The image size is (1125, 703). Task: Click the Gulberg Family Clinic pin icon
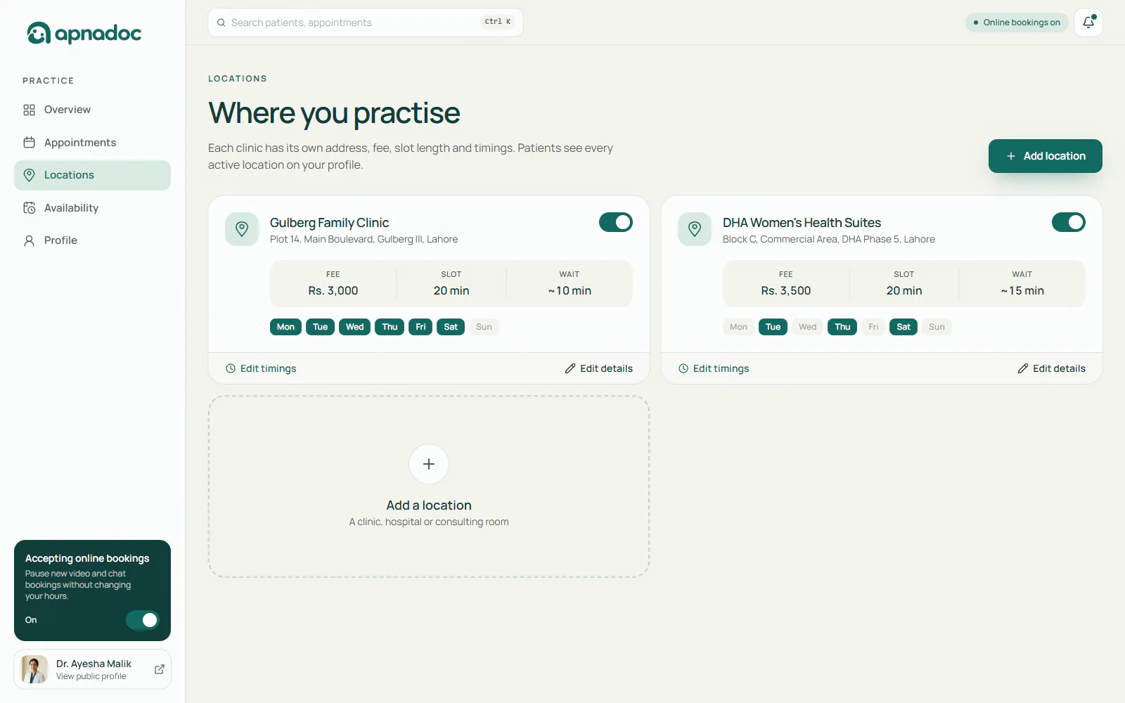[x=242, y=229]
